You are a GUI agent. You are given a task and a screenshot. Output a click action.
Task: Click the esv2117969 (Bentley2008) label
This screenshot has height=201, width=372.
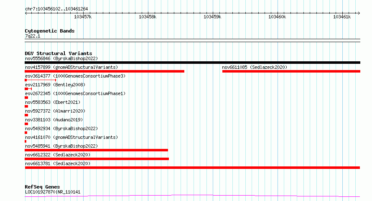coord(55,85)
